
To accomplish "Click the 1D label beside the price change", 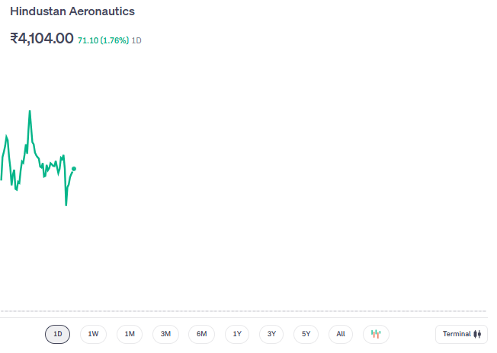I will (137, 40).
